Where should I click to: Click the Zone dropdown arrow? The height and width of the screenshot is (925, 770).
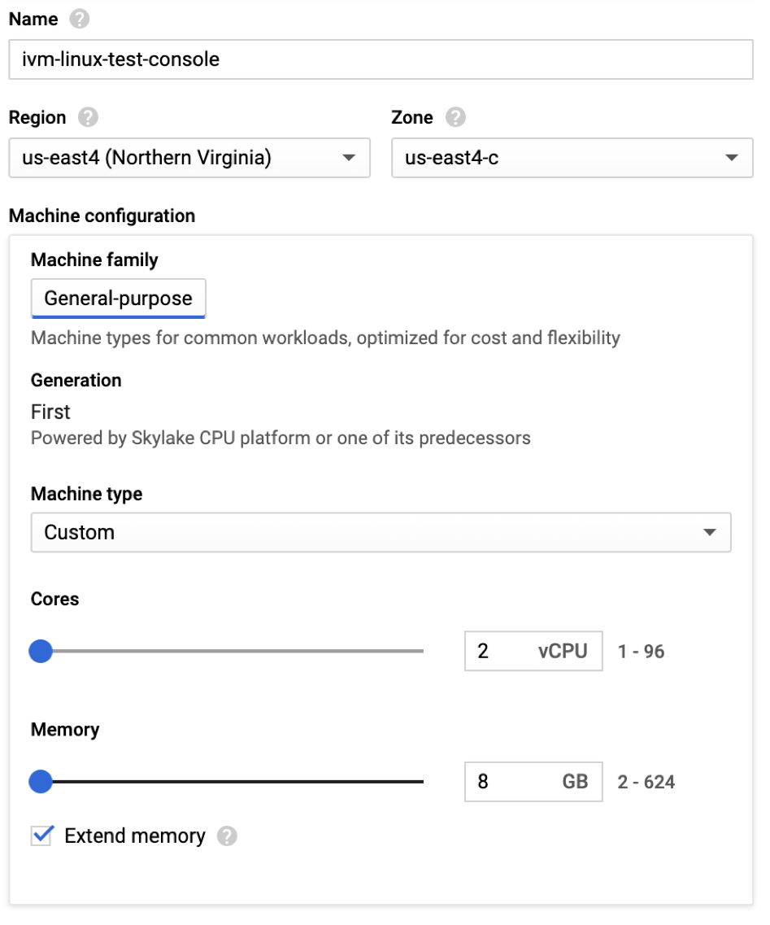[x=732, y=158]
